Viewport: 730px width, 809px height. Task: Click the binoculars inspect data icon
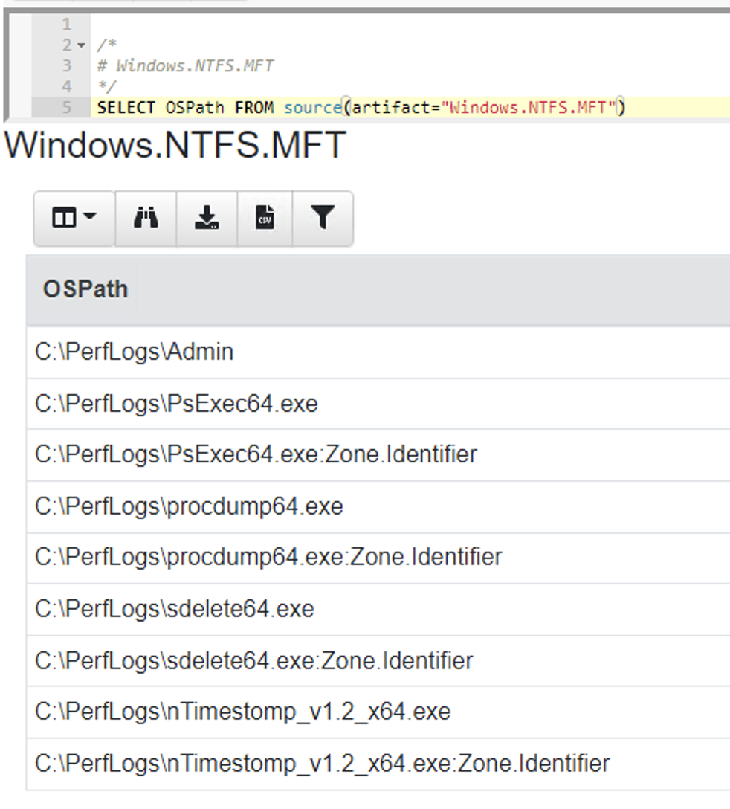tap(146, 218)
